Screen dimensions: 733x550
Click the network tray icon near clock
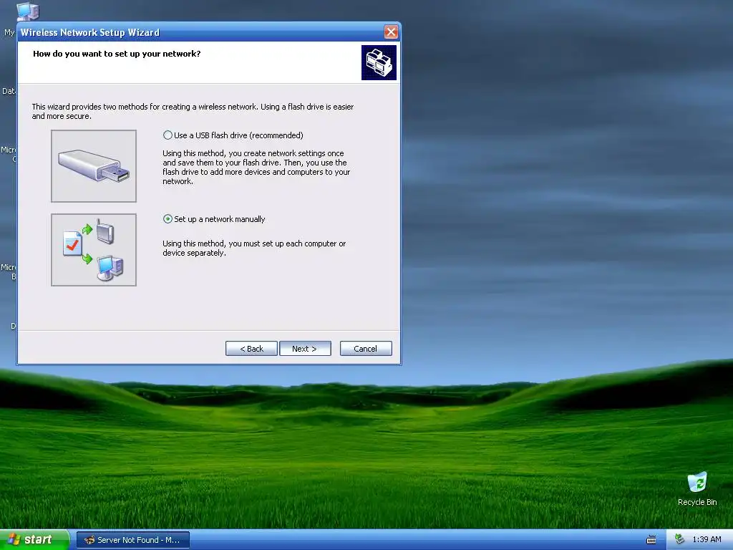(679, 539)
